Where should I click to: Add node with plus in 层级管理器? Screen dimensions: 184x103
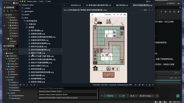[x=4, y=11]
